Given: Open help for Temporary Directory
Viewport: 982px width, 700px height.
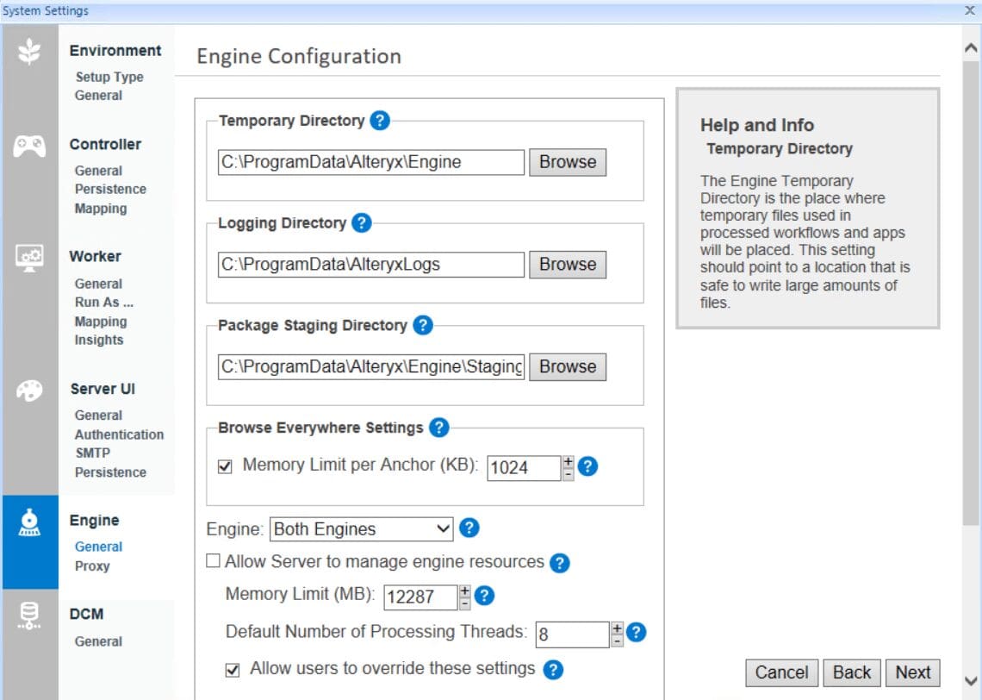Looking at the screenshot, I should [x=379, y=121].
